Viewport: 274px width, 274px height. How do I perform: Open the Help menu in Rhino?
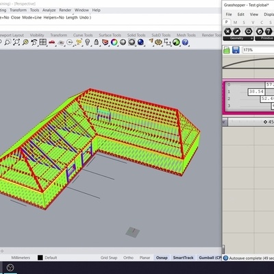tap(96, 10)
